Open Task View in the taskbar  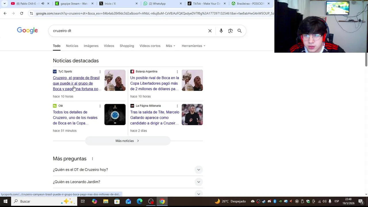tap(83, 201)
